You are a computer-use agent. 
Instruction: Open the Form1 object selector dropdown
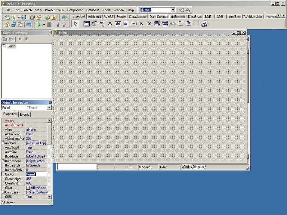[49, 108]
